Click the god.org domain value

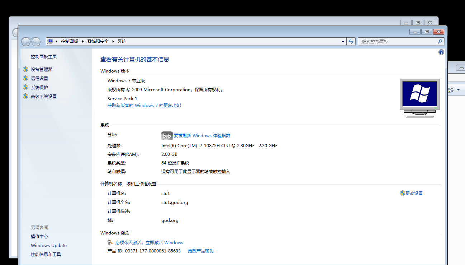click(x=170, y=220)
